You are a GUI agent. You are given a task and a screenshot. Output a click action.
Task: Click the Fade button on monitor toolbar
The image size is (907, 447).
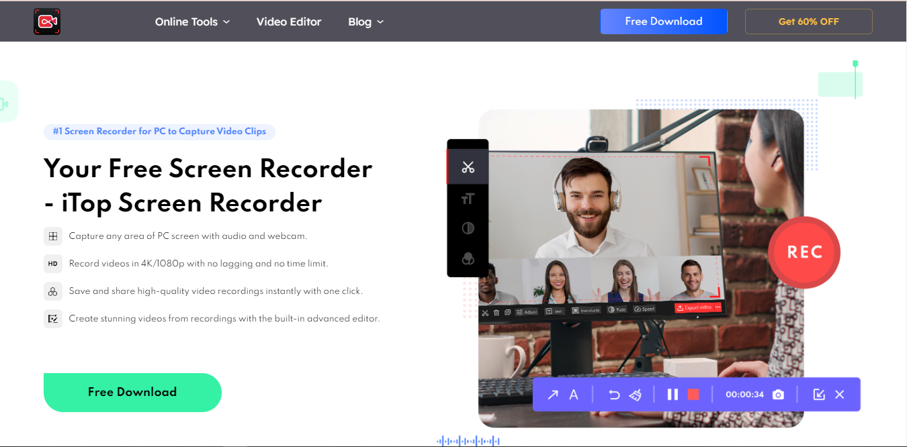(x=617, y=309)
